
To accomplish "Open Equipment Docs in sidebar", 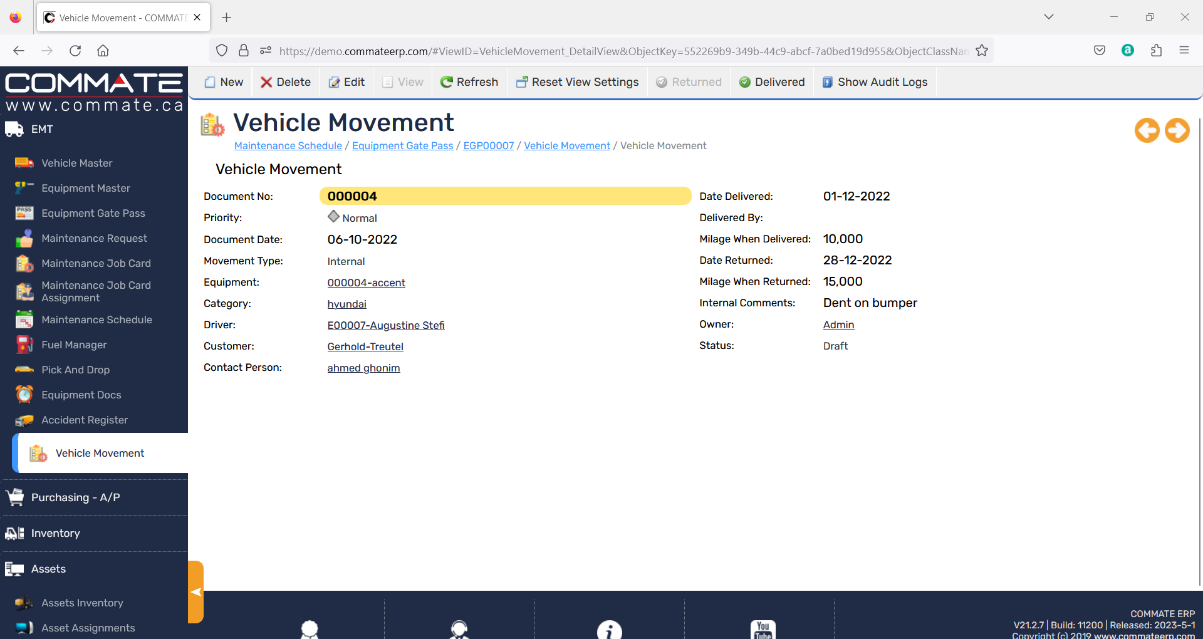I will [x=81, y=395].
